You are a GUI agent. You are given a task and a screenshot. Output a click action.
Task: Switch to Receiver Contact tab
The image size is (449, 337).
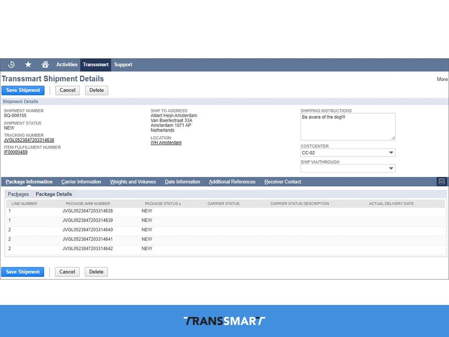click(283, 182)
